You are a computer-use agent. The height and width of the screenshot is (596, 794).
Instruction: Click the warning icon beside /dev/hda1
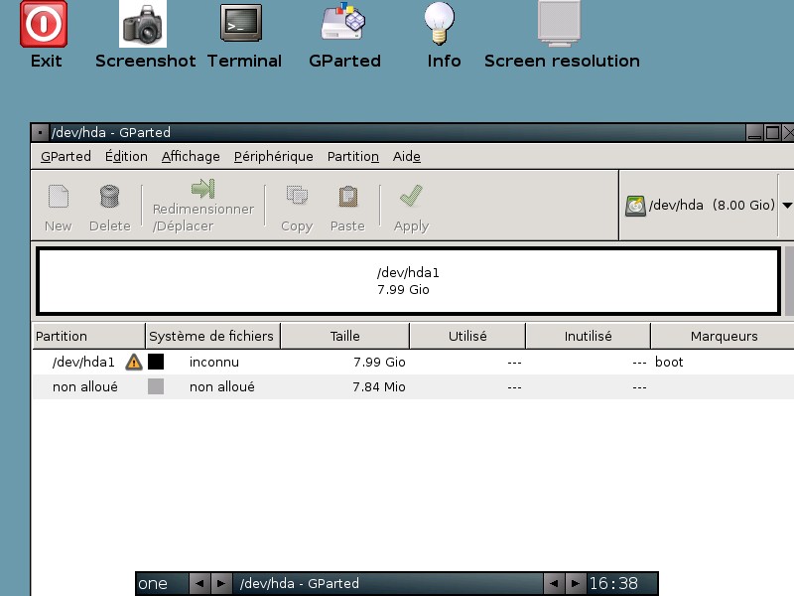(x=134, y=362)
